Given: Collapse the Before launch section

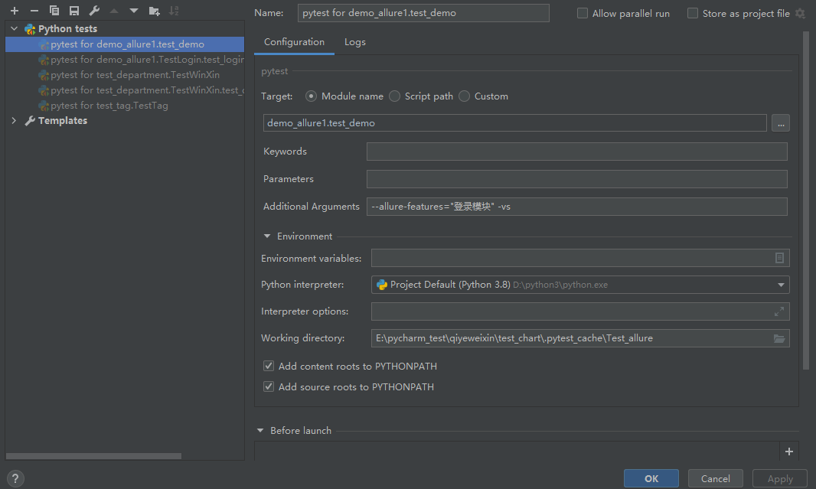Looking at the screenshot, I should pyautogui.click(x=260, y=431).
